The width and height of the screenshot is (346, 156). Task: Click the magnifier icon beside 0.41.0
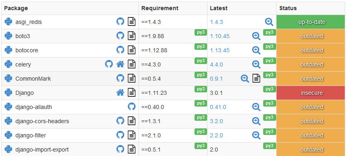[256, 107]
